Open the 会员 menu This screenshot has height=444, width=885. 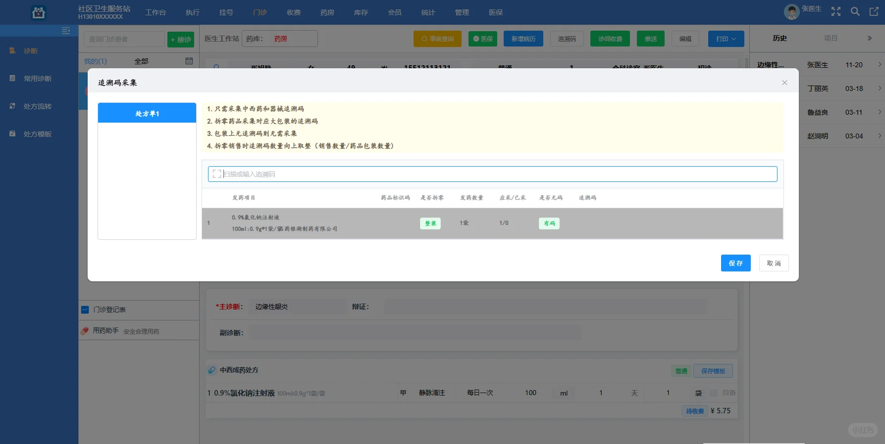tap(395, 12)
